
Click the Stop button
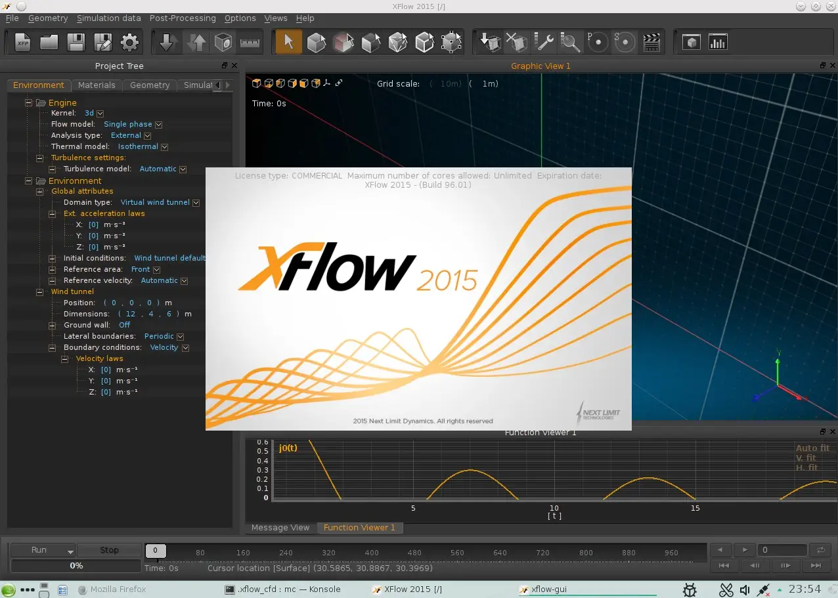[109, 550]
